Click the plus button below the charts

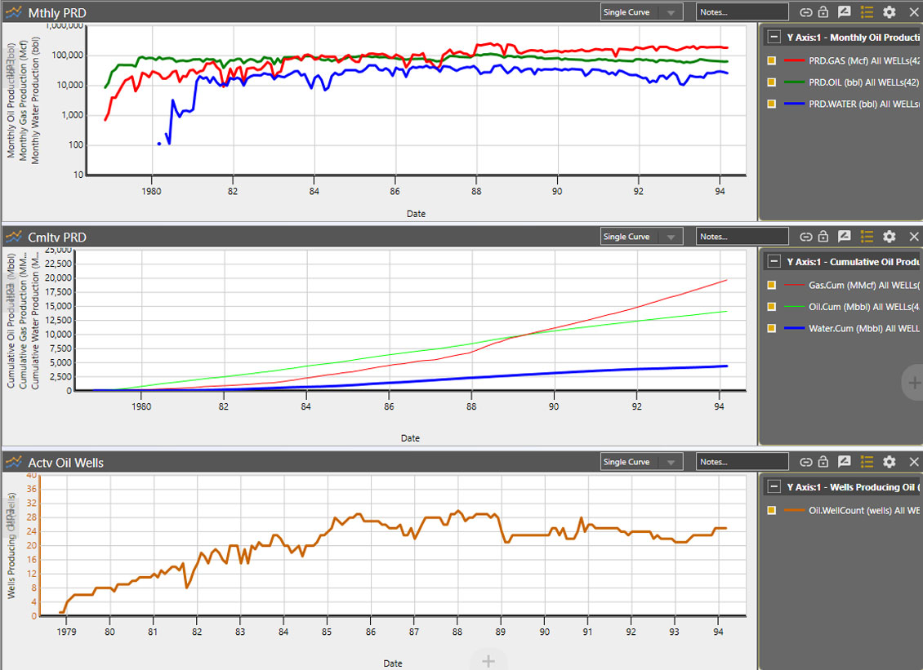point(488,660)
